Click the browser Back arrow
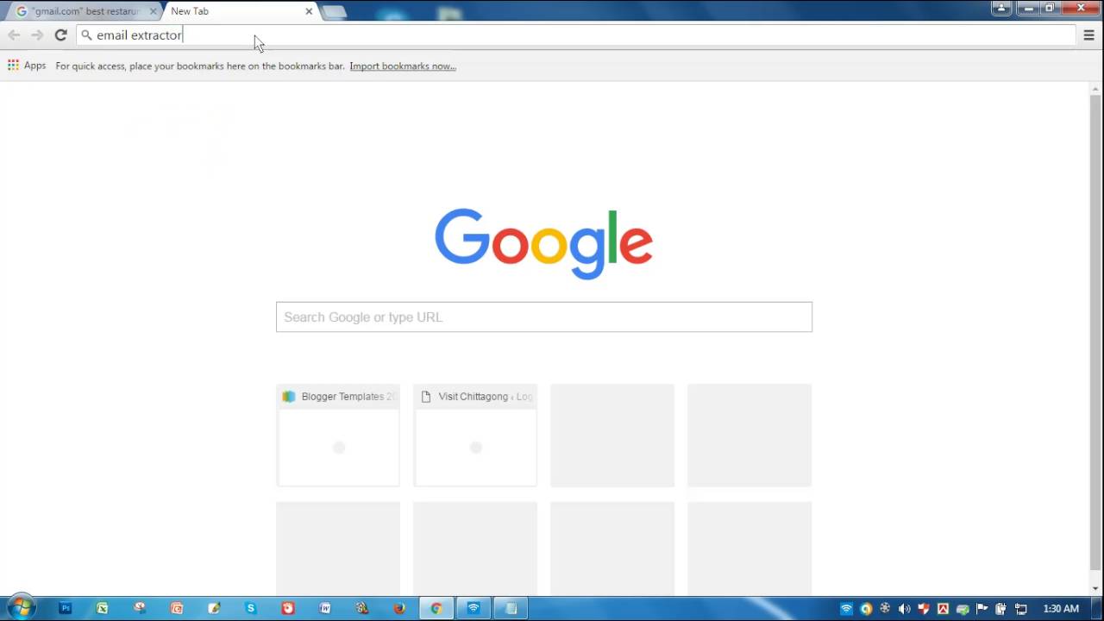This screenshot has width=1104, height=621. [14, 35]
